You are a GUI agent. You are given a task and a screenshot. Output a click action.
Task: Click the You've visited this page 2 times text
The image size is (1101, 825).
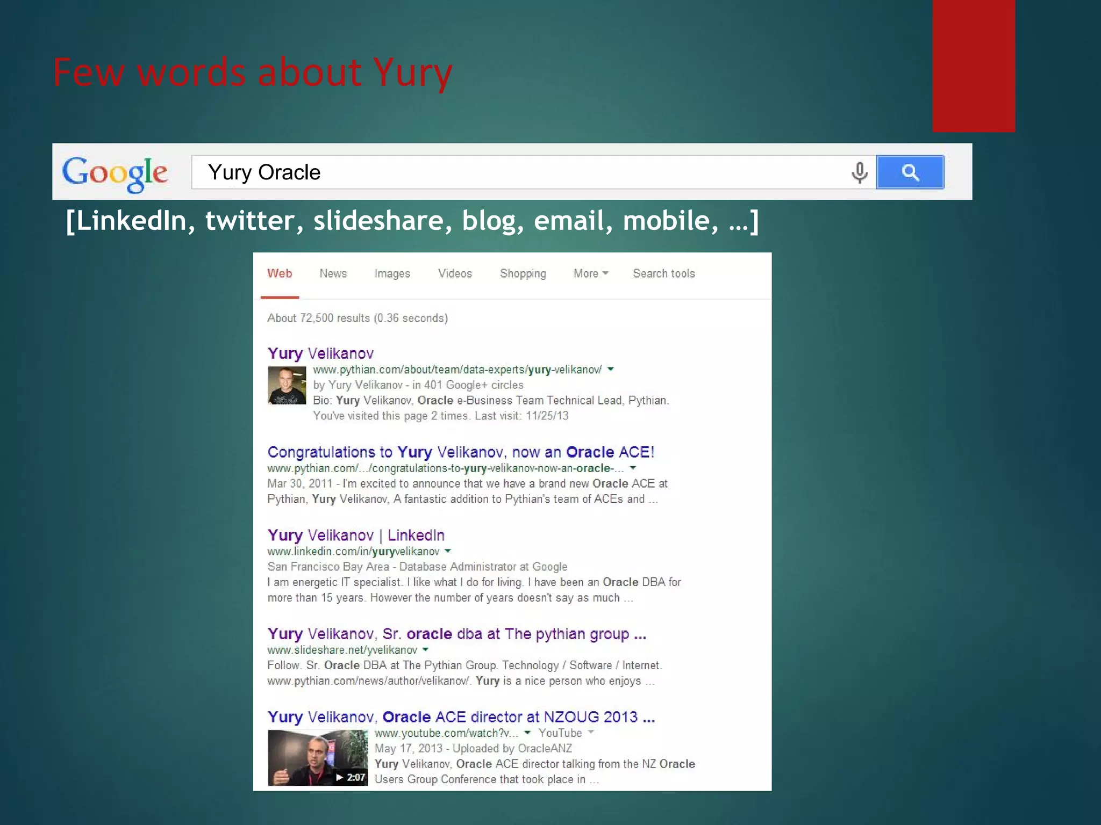point(440,416)
